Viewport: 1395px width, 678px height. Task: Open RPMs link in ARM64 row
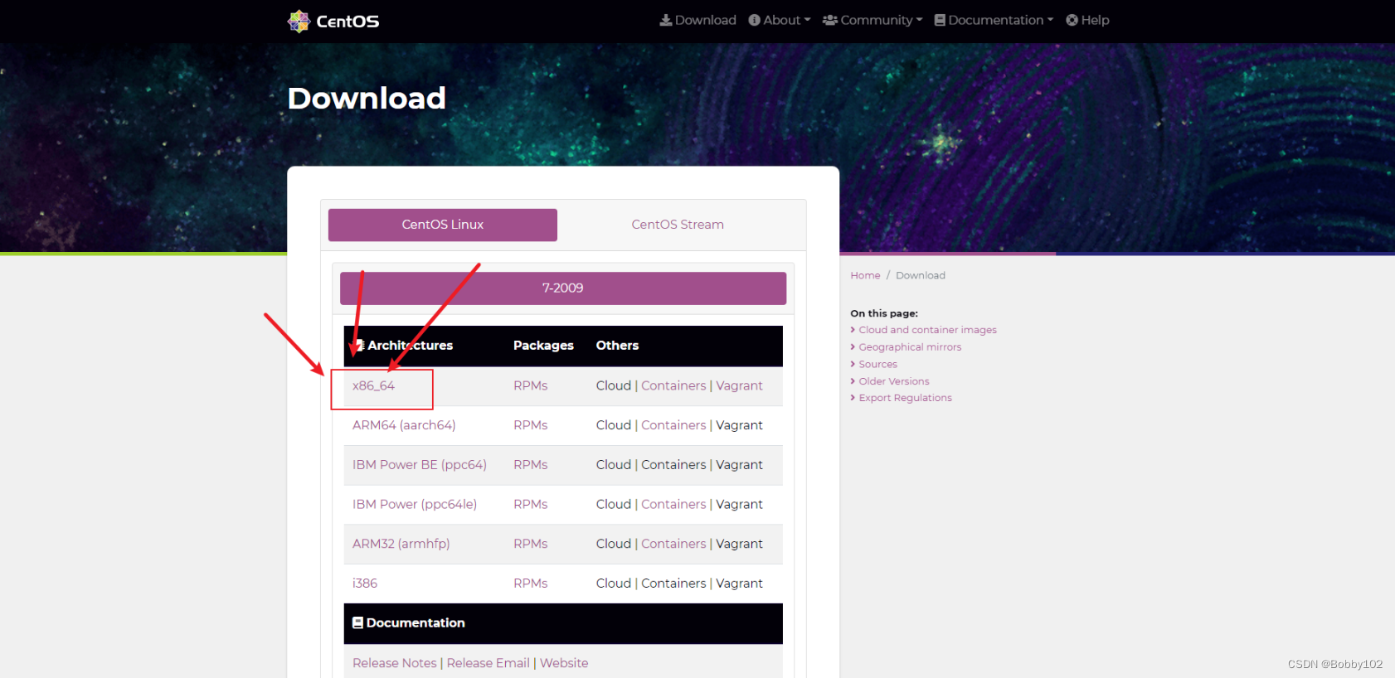click(x=531, y=425)
